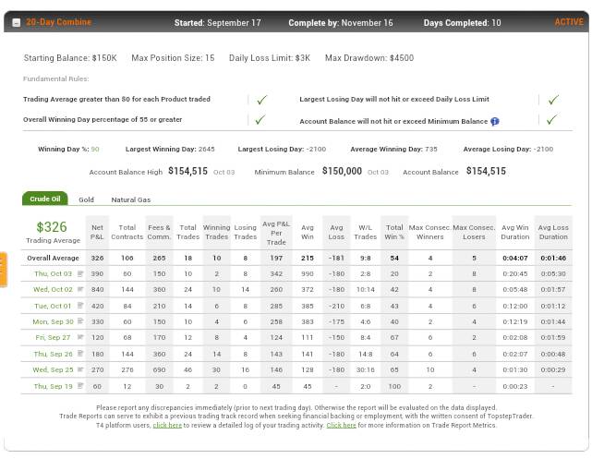Click the Minimum Balance value $150,000
The width and height of the screenshot is (592, 459).
coord(342,172)
